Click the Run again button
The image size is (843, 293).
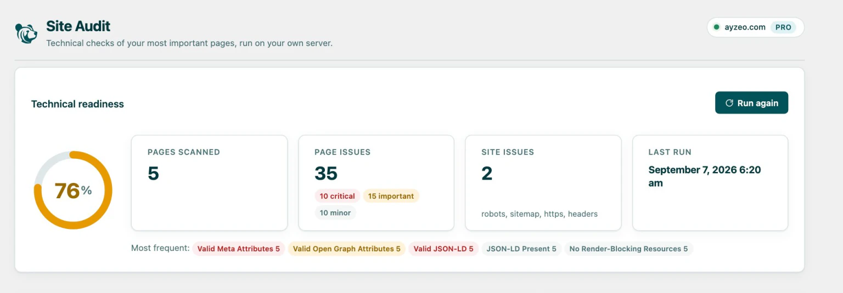pos(751,103)
